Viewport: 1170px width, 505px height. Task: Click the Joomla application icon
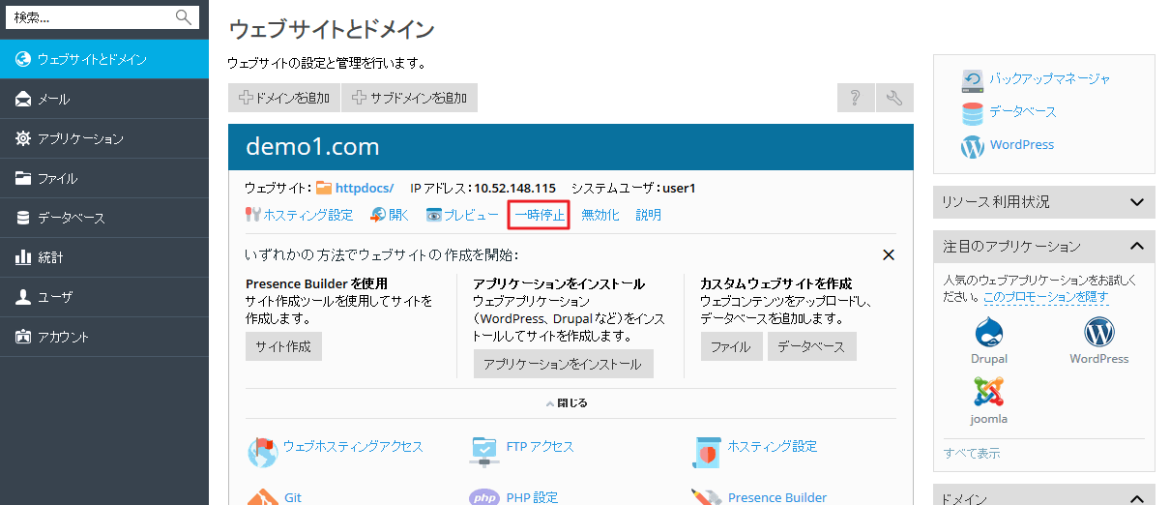coord(988,393)
